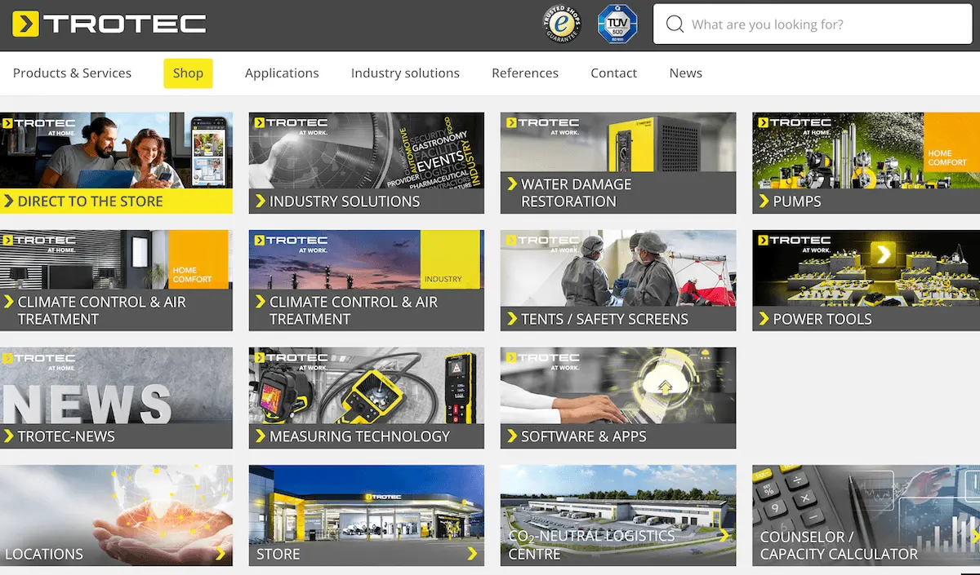
Task: Open the Direct to the Store tile
Action: coord(116,163)
